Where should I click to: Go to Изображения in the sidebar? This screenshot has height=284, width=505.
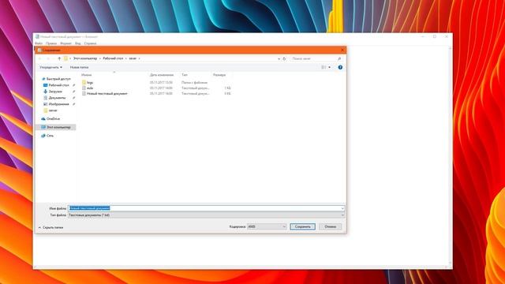pos(58,104)
